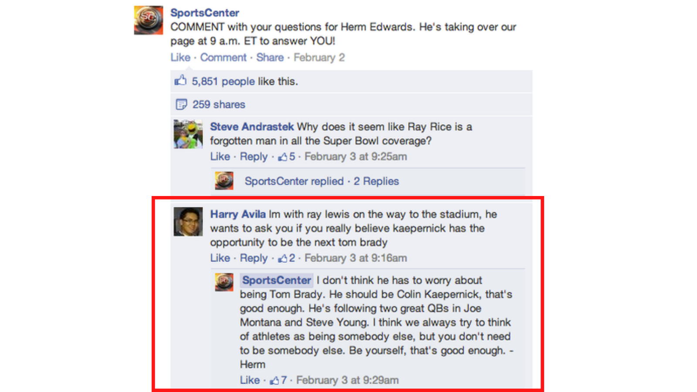Click the 7 likes thumbs-up on Herm's reply
Viewport: 697px width, 392px height.
278,380
